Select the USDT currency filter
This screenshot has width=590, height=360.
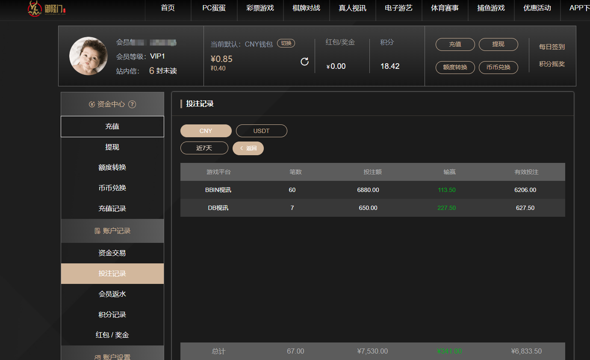(261, 131)
